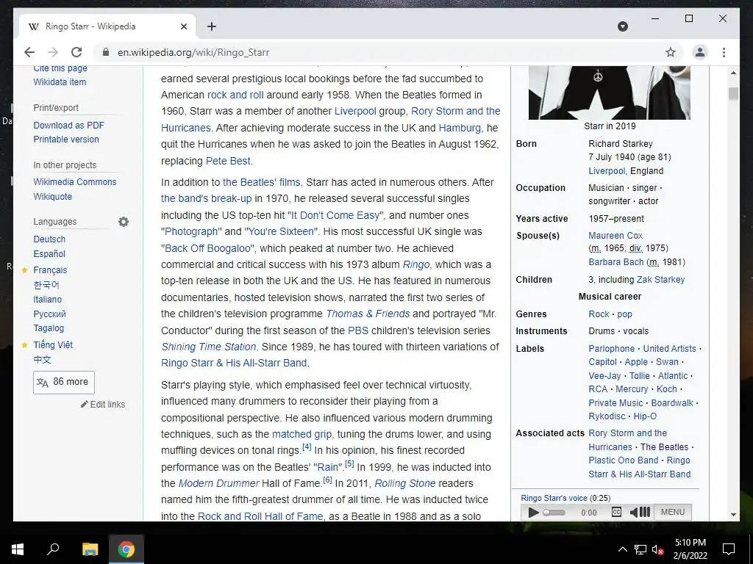Screen dimensions: 753x564
Task: Expand the 86 more languages button
Action: click(x=64, y=382)
